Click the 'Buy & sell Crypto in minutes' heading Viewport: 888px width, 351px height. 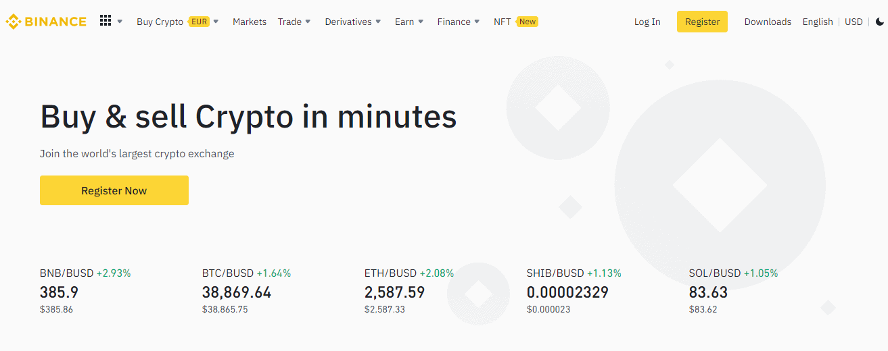click(x=248, y=117)
